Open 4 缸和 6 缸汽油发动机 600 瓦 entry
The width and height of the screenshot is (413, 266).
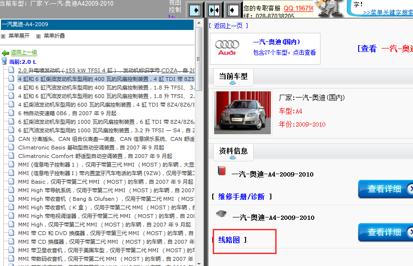point(106,96)
